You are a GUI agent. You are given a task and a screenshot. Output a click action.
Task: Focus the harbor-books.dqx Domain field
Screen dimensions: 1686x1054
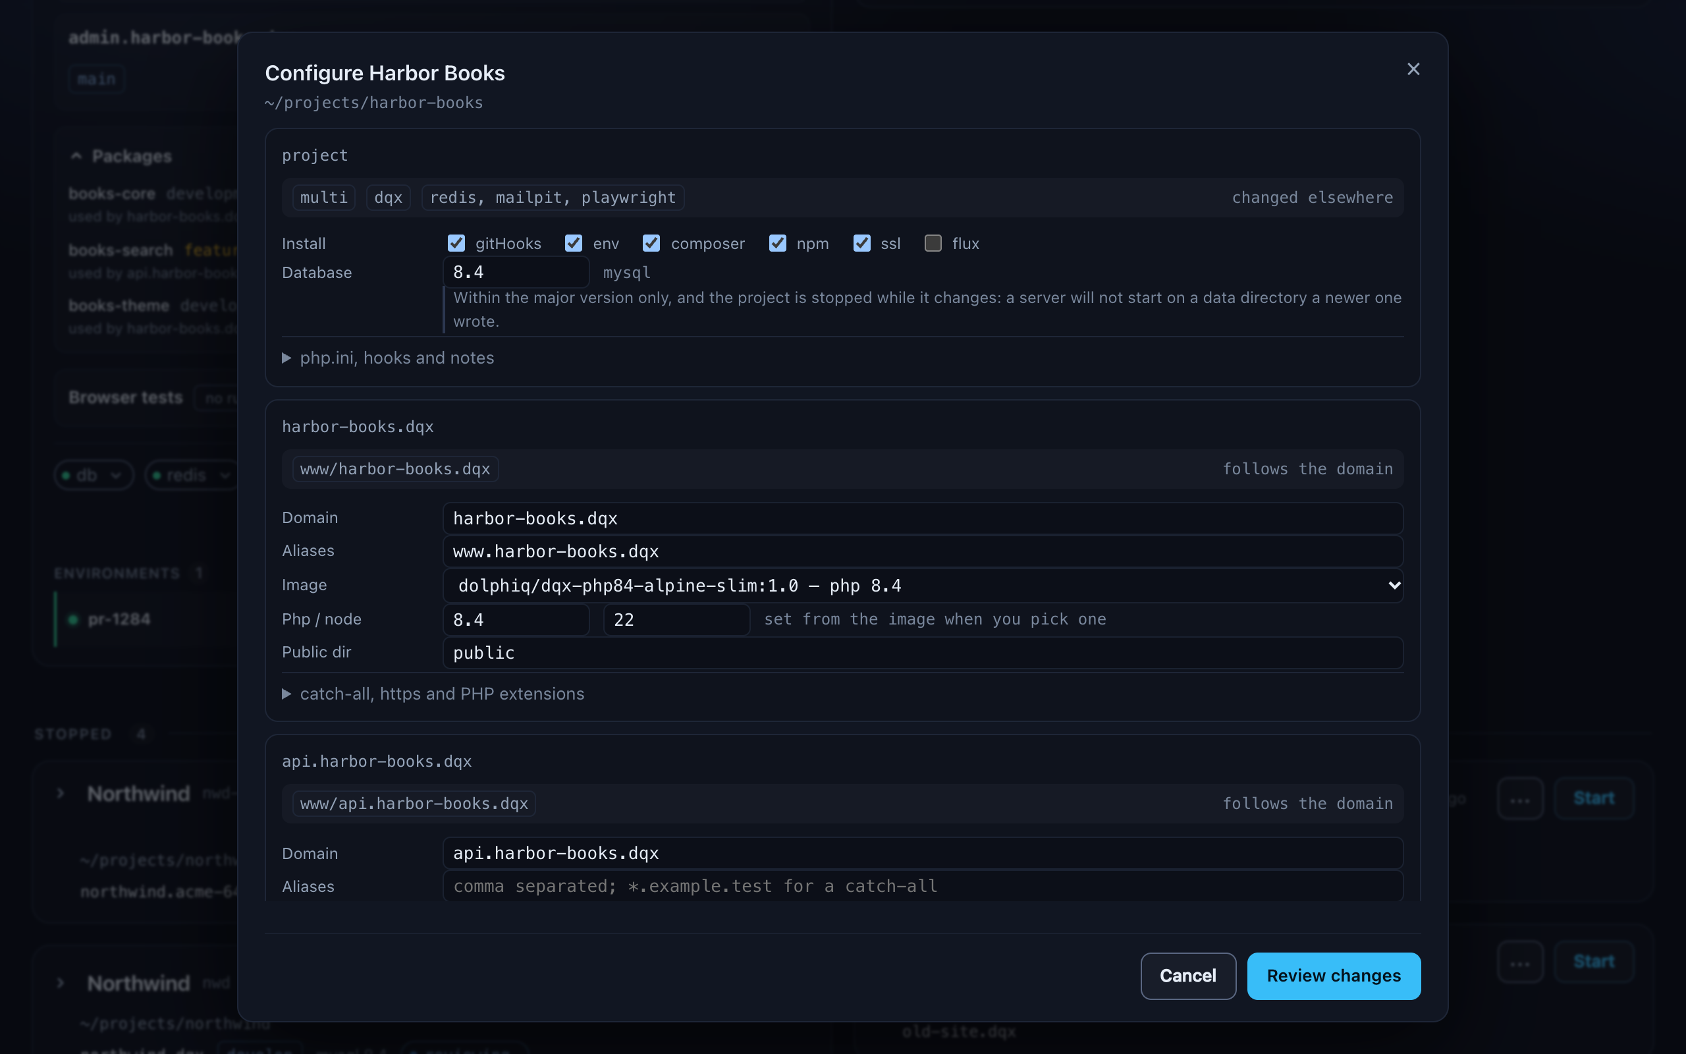click(x=923, y=518)
